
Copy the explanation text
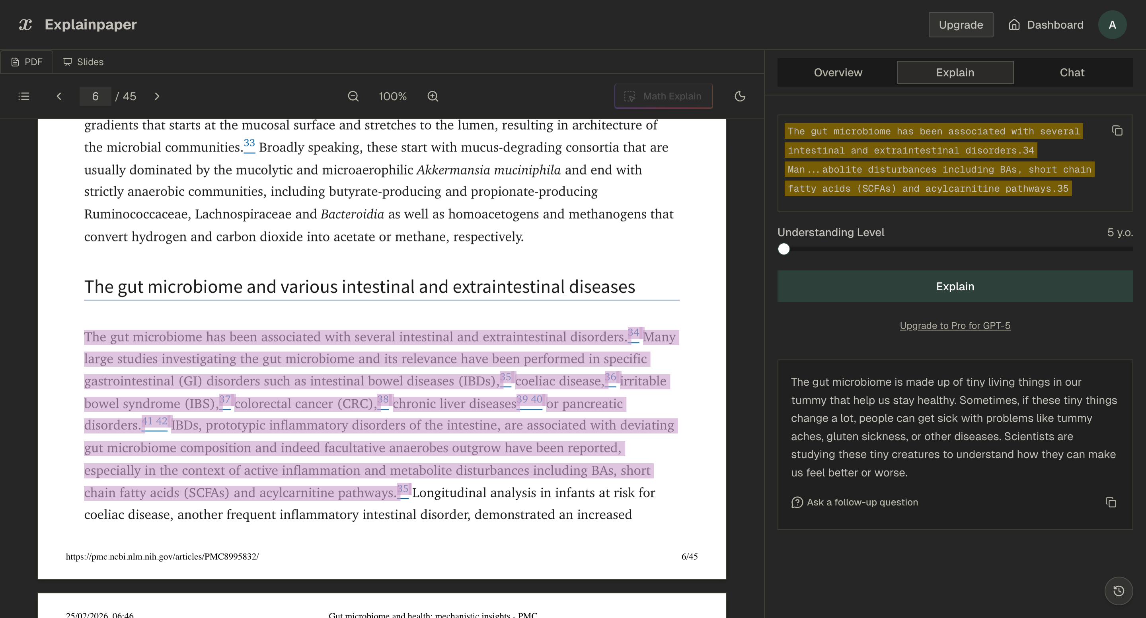[1111, 502]
